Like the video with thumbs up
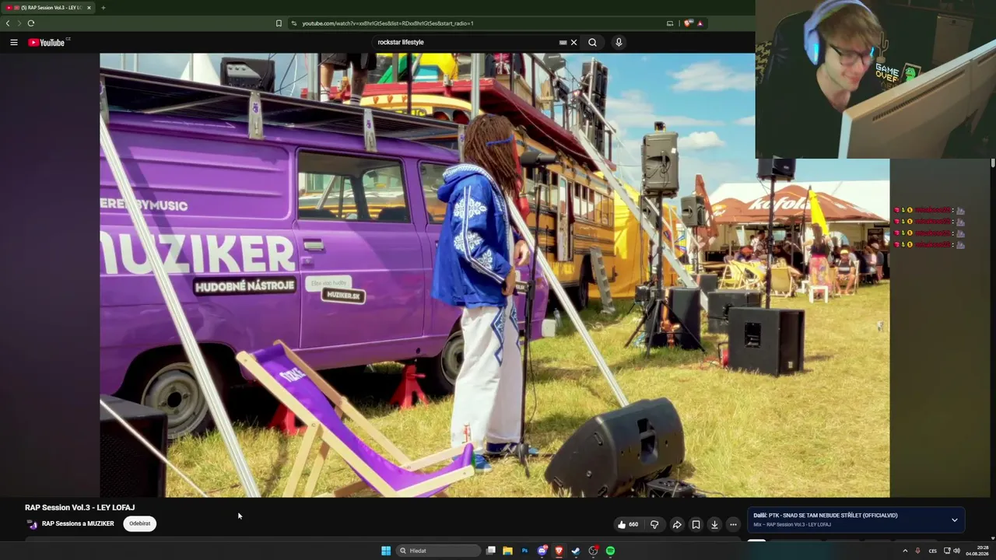This screenshot has height=560, width=996. [628, 524]
